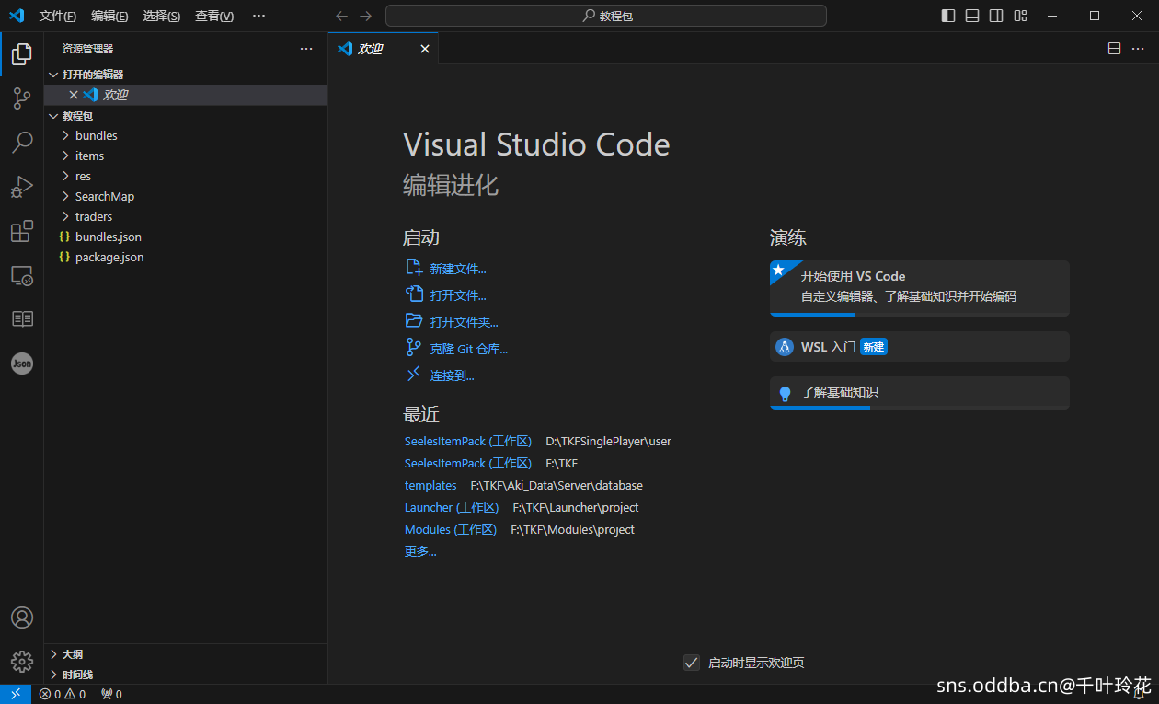Open bundles.json file

coord(186,237)
